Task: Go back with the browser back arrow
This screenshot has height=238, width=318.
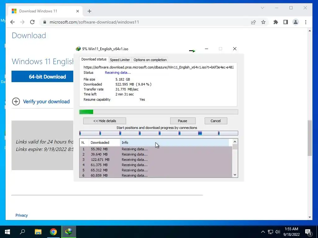Action: coord(12,22)
